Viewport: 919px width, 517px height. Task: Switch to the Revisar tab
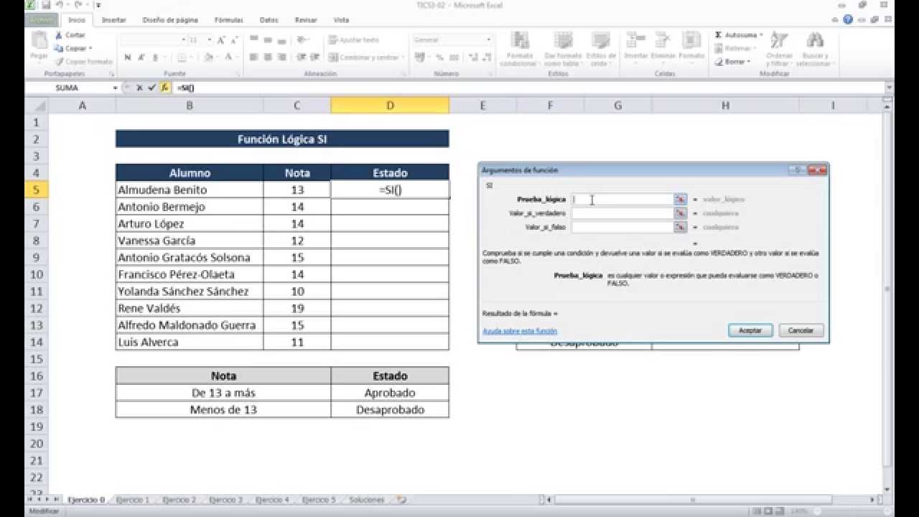click(306, 20)
